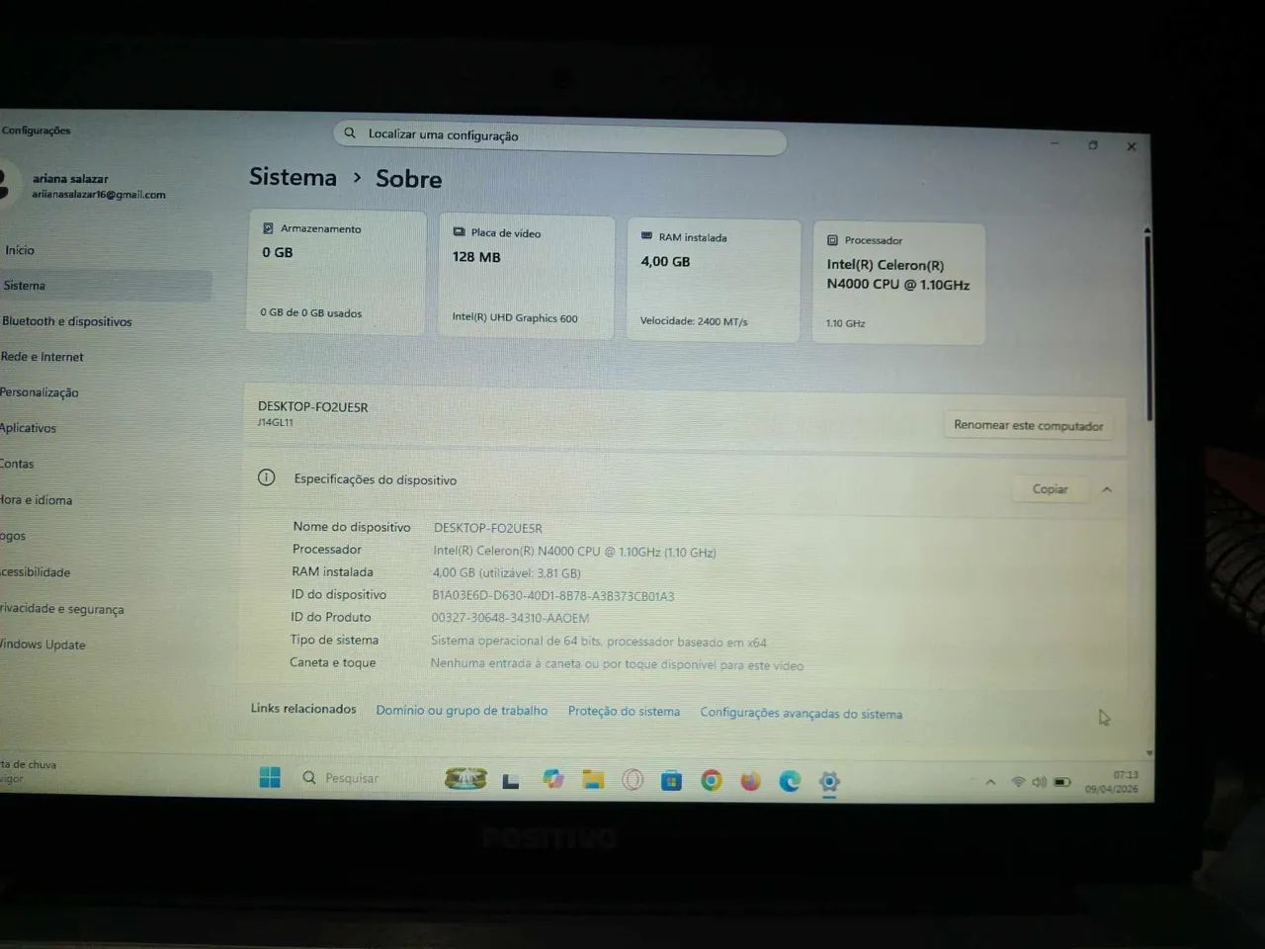The image size is (1265, 949).
Task: Click Renomear este computador button
Action: (x=1028, y=426)
